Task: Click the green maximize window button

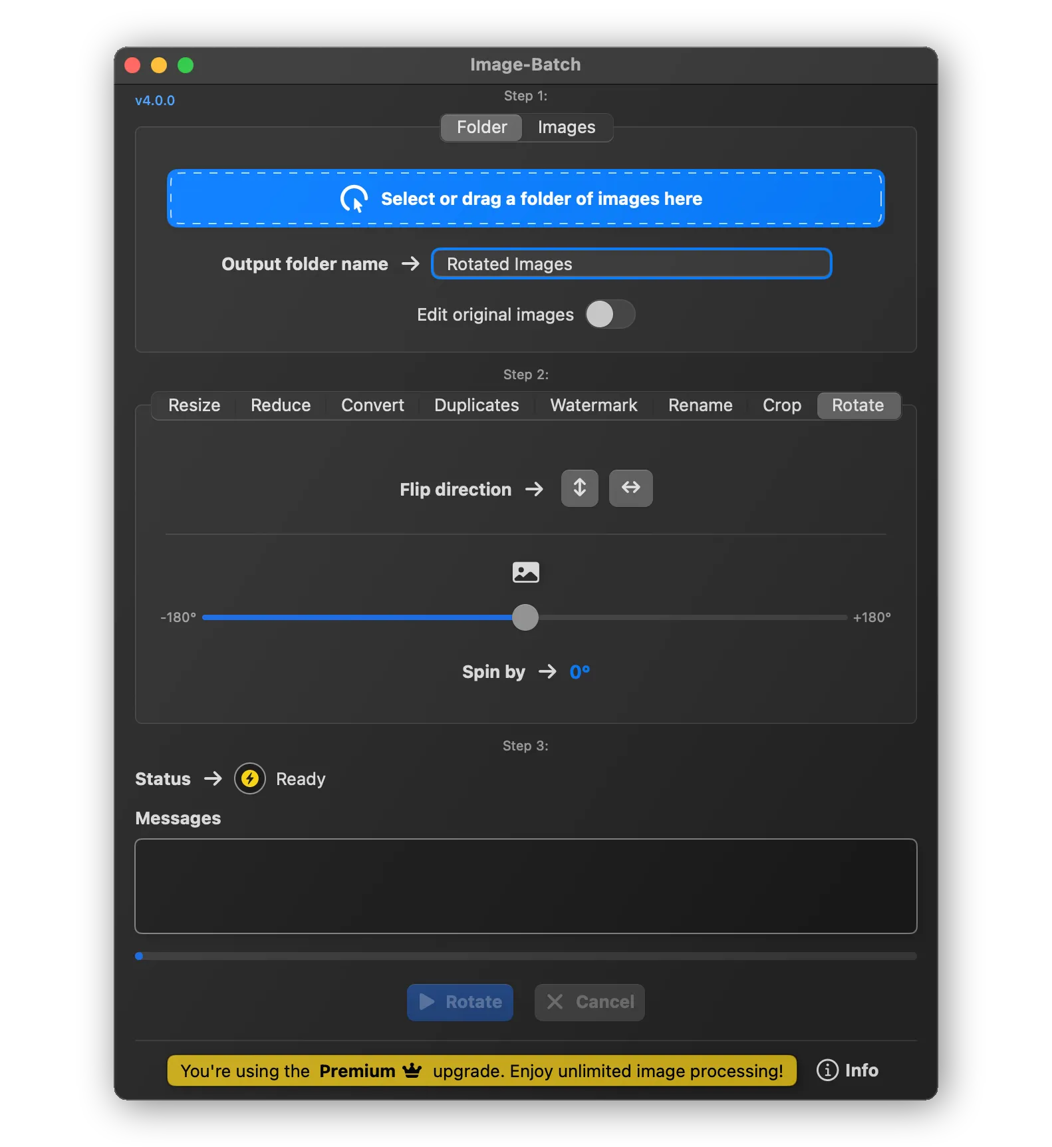Action: point(186,65)
